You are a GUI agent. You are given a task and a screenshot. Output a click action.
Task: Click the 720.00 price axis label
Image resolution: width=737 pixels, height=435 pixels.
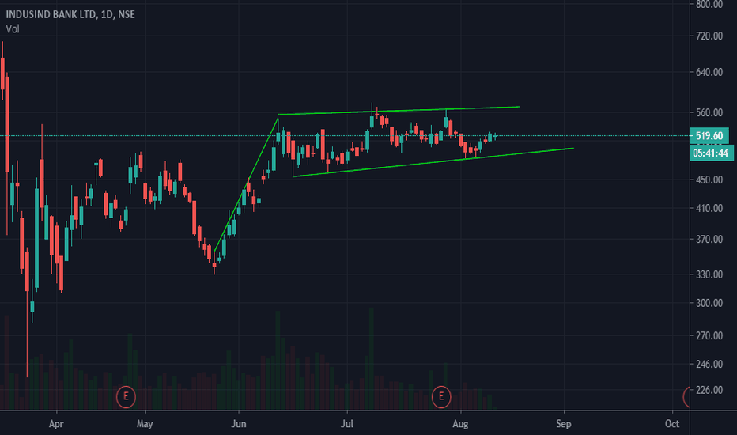709,36
